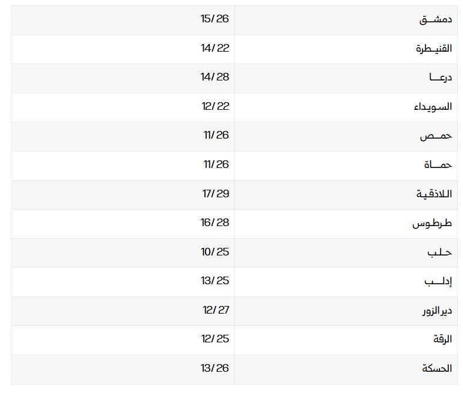Select the القنيطرة row label
Image resolution: width=463 pixels, height=397 pixels.
point(434,49)
